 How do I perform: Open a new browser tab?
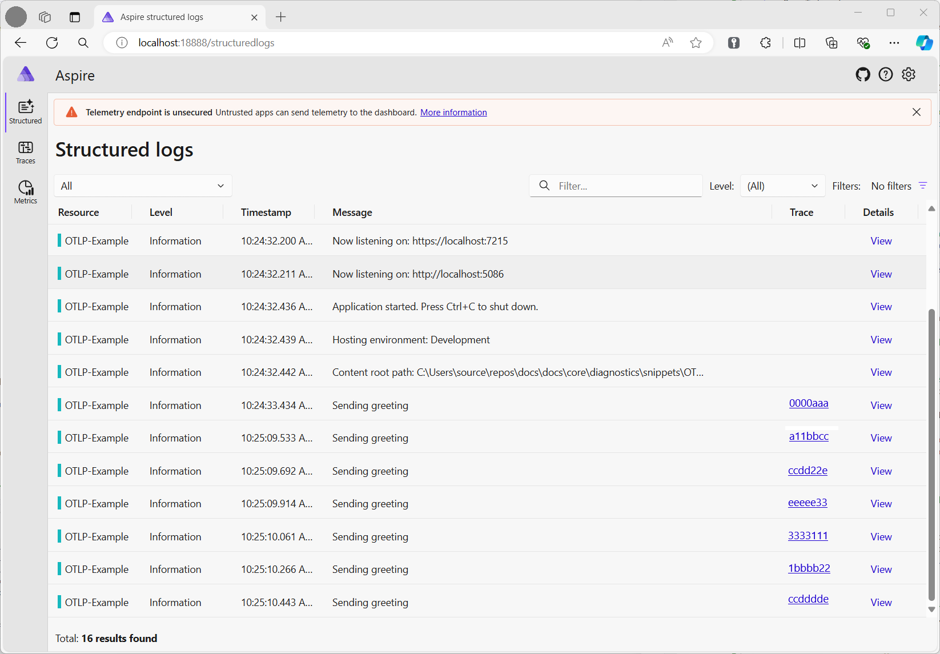(280, 17)
